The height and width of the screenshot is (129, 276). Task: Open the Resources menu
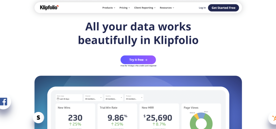pos(167,8)
